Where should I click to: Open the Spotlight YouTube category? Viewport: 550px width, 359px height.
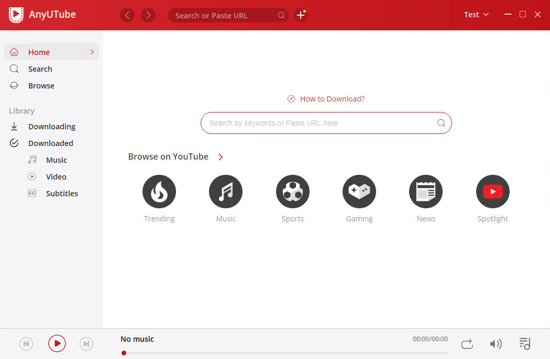tap(493, 192)
